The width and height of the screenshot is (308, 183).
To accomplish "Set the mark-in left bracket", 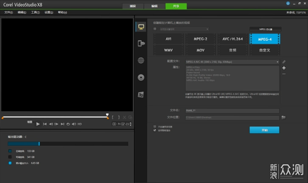I will tap(112, 117).
